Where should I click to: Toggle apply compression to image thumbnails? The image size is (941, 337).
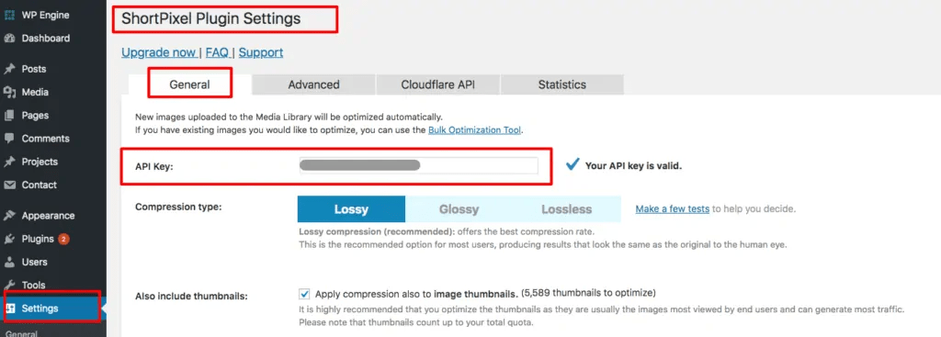point(304,294)
